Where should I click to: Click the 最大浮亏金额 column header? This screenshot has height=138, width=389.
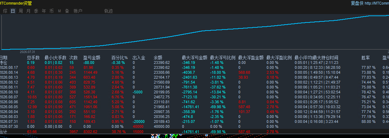point(194,58)
